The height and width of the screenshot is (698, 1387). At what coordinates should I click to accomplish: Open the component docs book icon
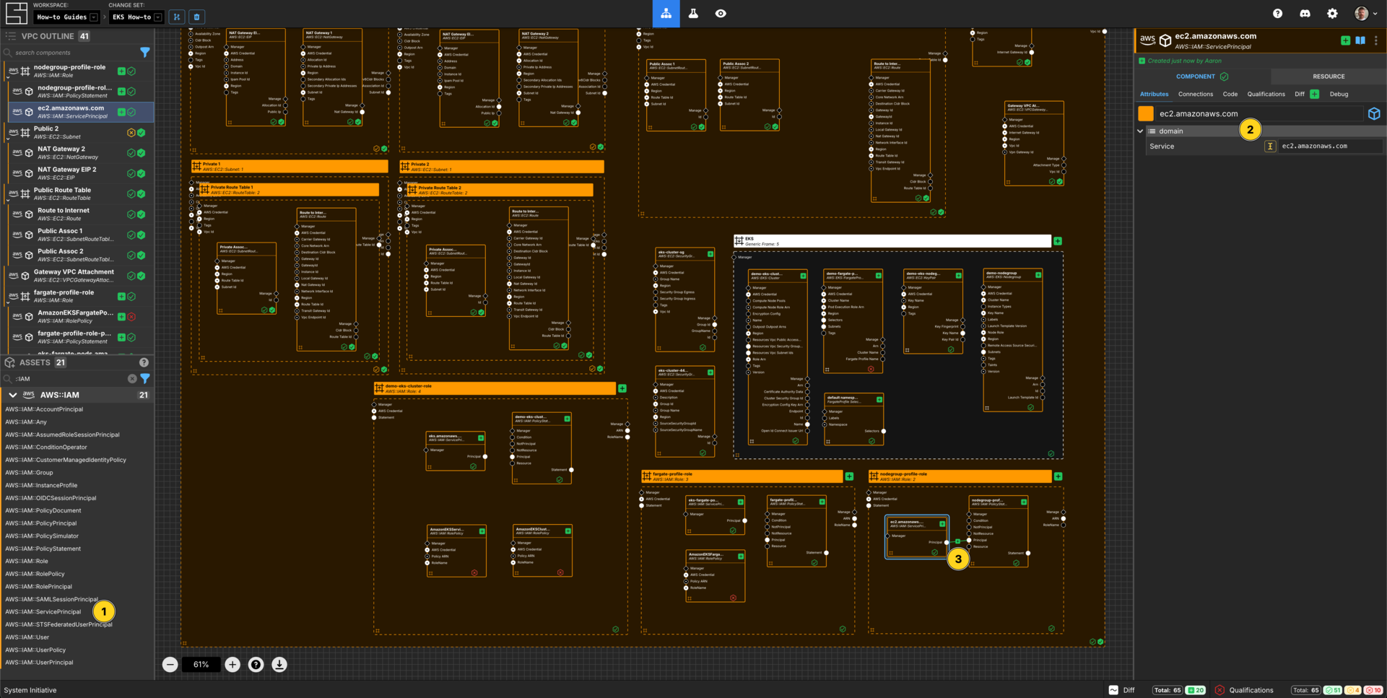[x=1360, y=41]
